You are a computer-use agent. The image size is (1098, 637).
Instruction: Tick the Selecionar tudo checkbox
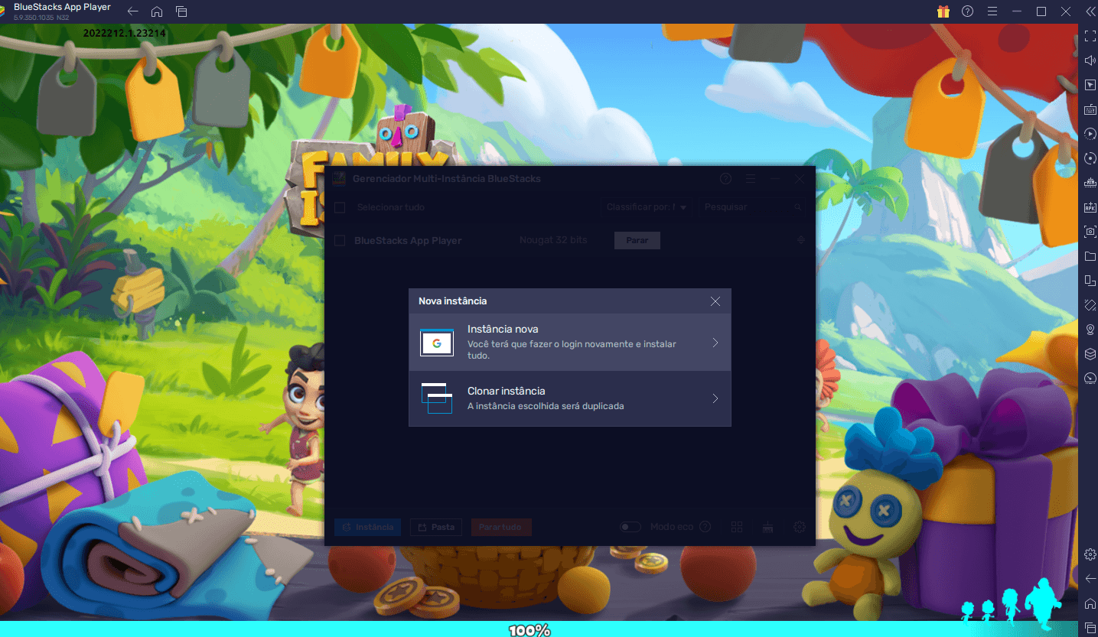(x=340, y=207)
